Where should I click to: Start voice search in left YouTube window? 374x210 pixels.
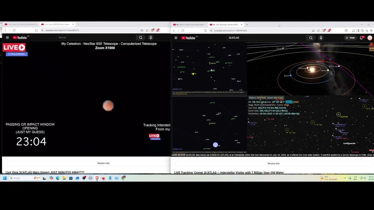151,38
